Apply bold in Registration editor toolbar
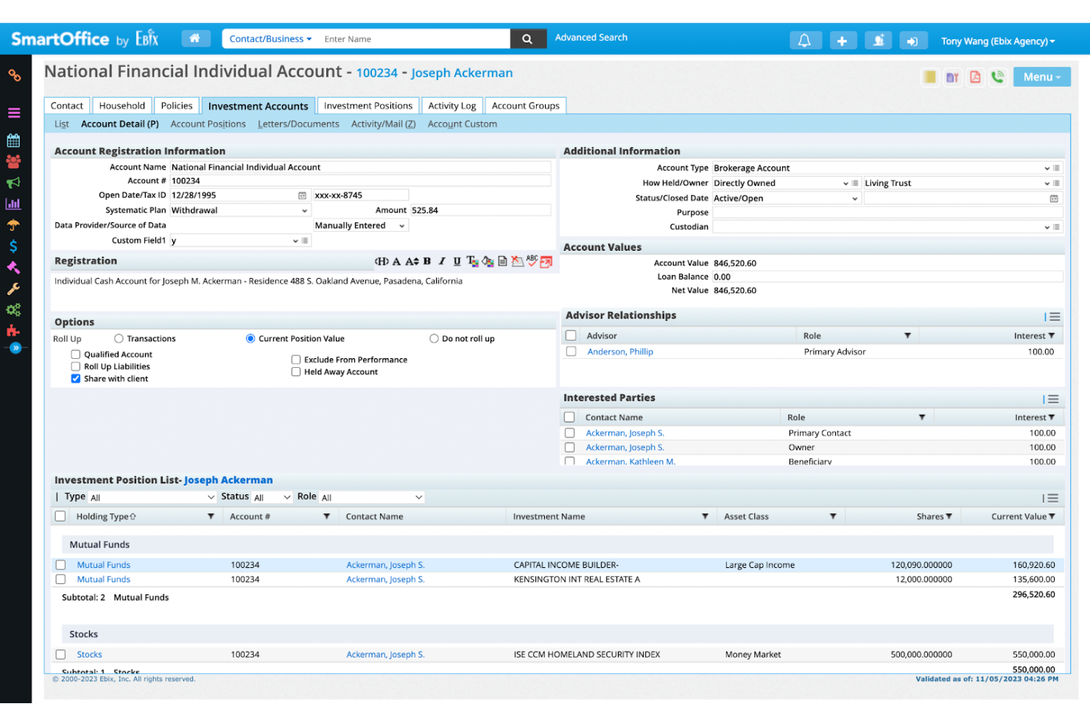This screenshot has height=726, width=1090. tap(426, 261)
